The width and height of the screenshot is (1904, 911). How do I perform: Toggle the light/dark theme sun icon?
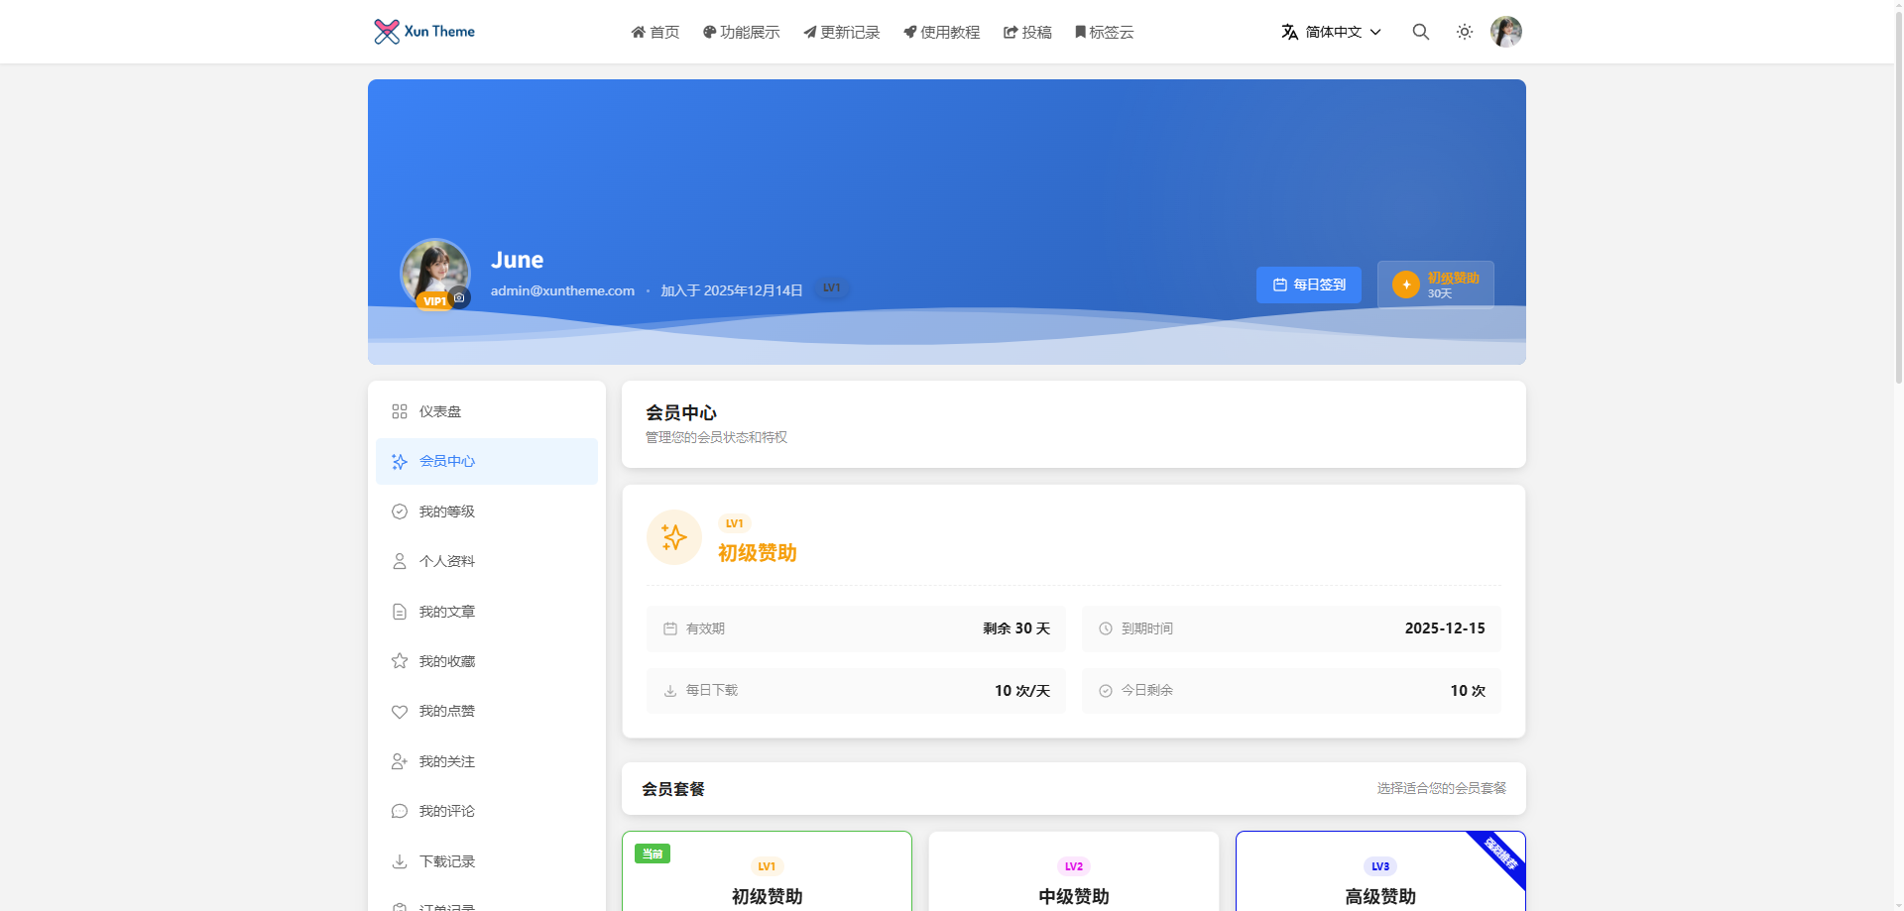1464,32
